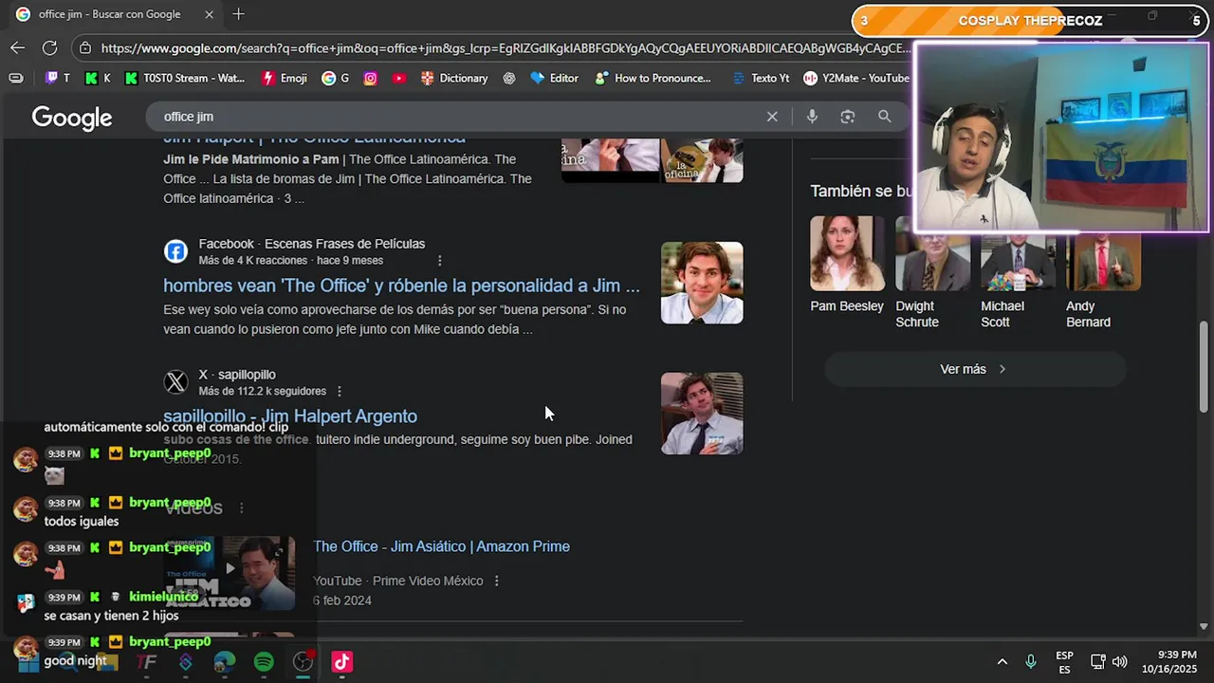This screenshot has height=683, width=1214.
Task: Open the volume control in system tray
Action: click(x=1120, y=662)
